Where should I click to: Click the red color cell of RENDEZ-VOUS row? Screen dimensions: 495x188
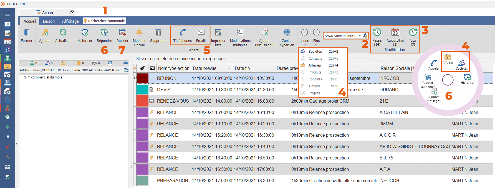(x=142, y=101)
